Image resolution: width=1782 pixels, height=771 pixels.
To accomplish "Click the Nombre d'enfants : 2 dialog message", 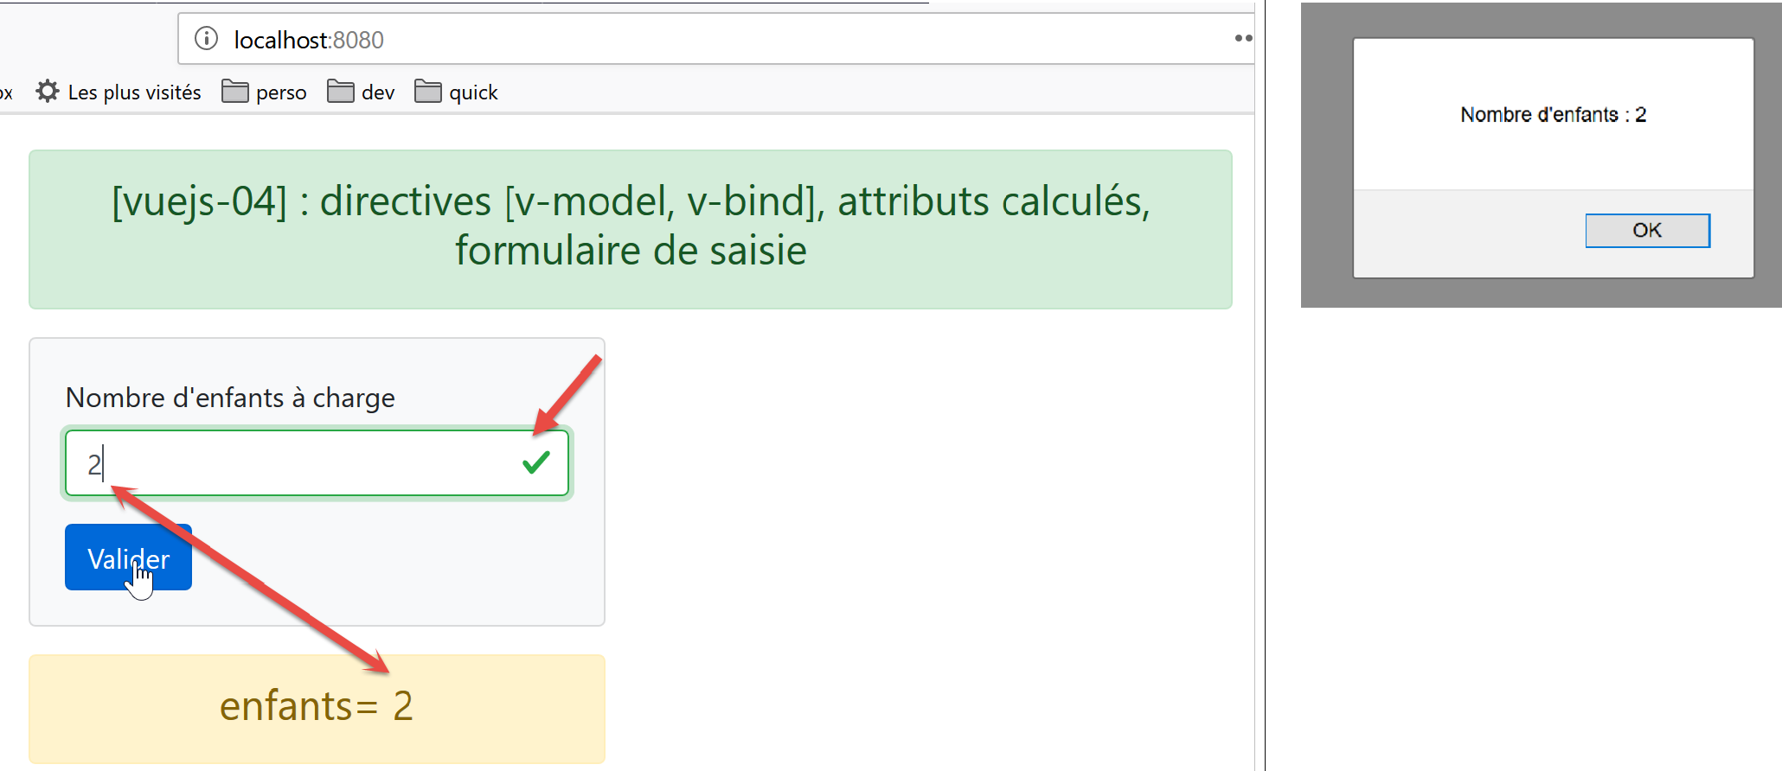I will click(1553, 115).
